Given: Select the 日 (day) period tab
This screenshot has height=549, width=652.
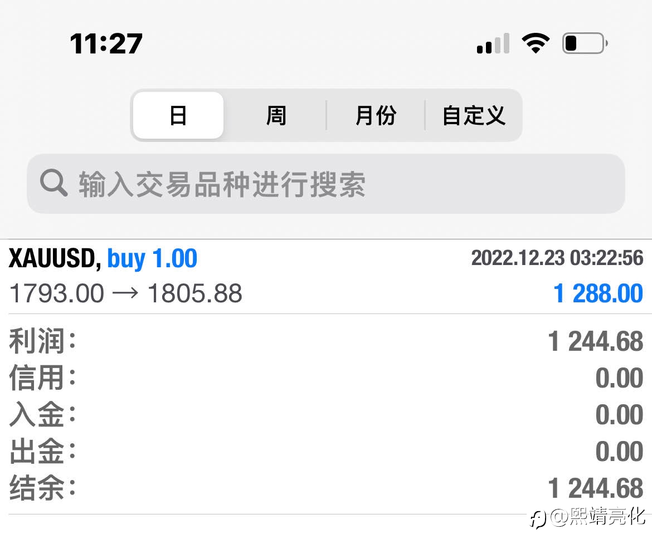Looking at the screenshot, I should [178, 115].
